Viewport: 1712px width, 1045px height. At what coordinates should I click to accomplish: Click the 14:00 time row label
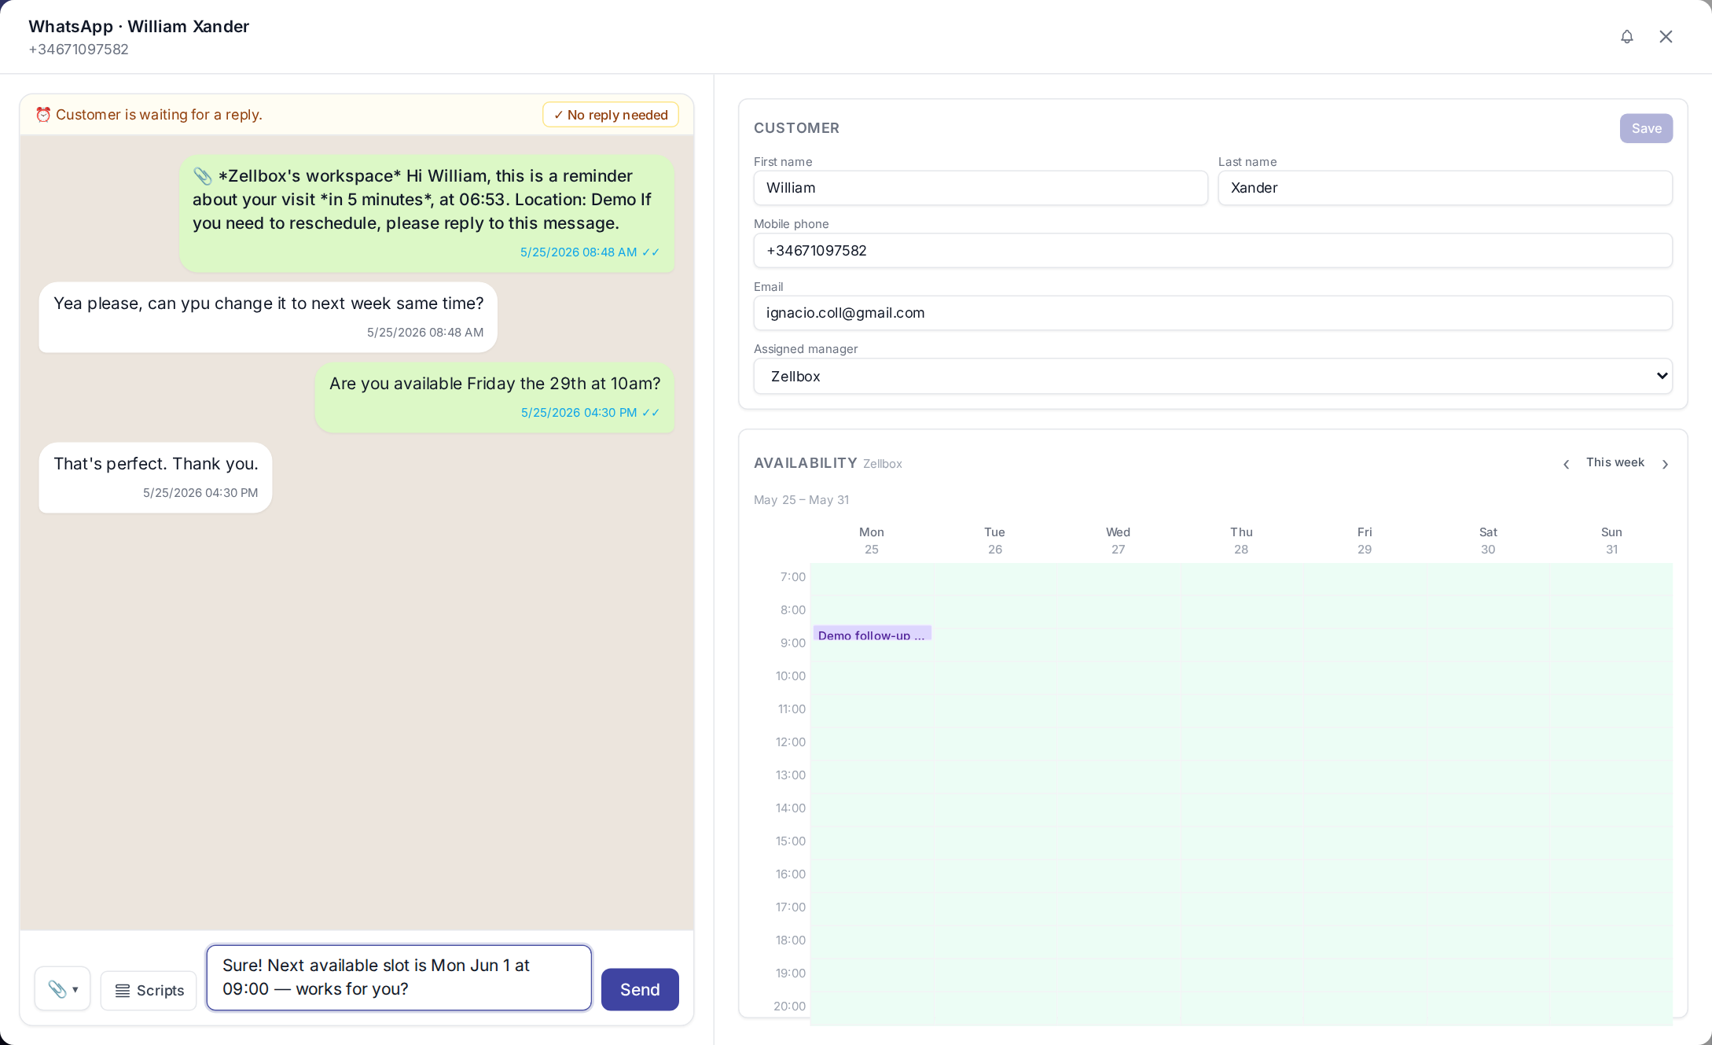point(791,808)
